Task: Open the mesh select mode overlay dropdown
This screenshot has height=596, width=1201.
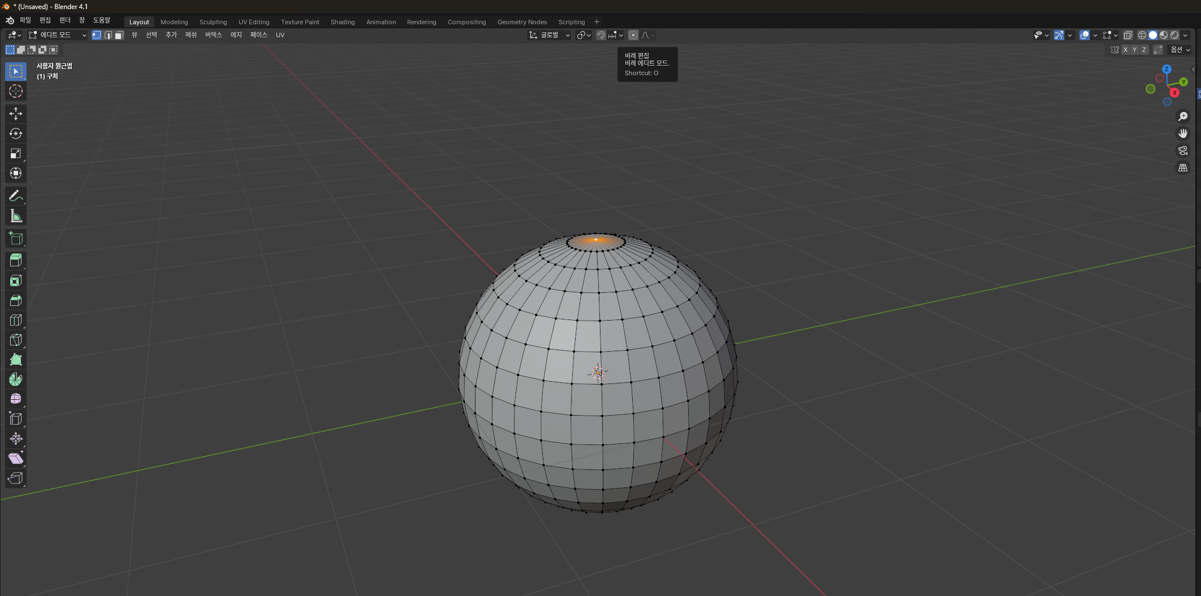Action: click(1110, 35)
